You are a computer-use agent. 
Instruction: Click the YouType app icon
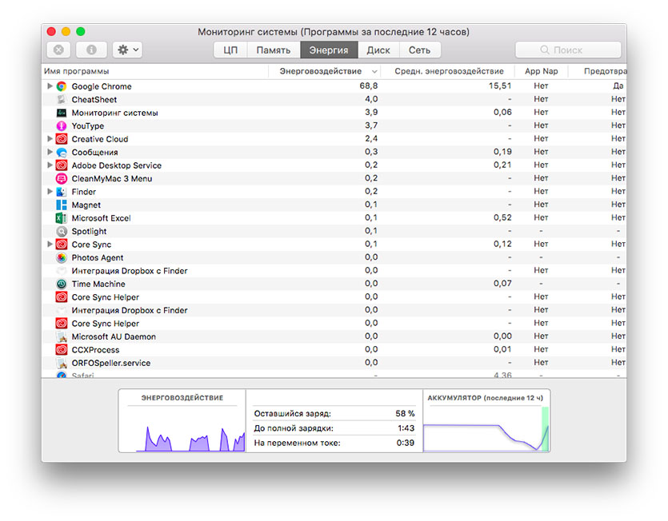pos(62,126)
